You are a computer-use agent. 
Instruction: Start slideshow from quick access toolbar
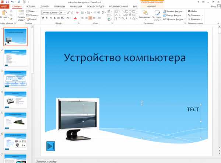[24, 2]
